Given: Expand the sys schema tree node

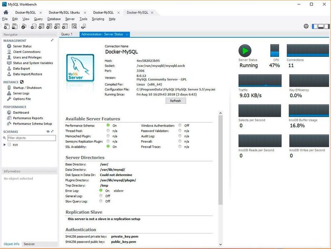Looking at the screenshot, I should (5, 145).
